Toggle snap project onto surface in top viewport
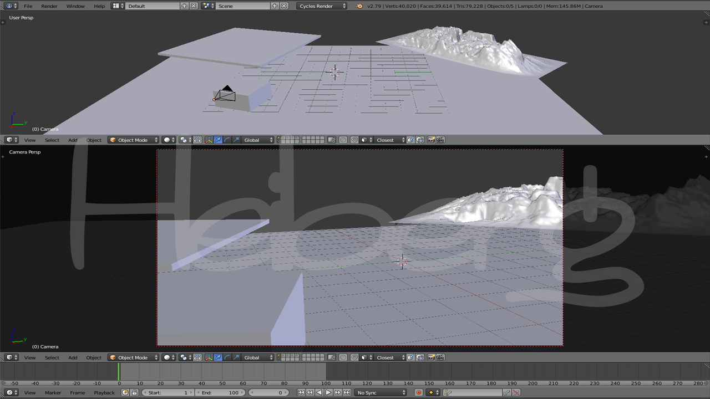710x399 pixels. tap(420, 140)
